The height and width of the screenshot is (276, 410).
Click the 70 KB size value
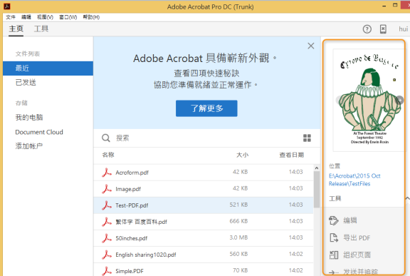tap(240, 270)
